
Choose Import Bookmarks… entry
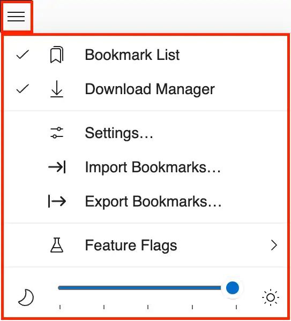pyautogui.click(x=145, y=167)
